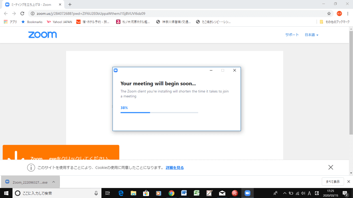Open the Other Bookmarks (その他のブックマーク) folder
The width and height of the screenshot is (353, 198).
(335, 22)
